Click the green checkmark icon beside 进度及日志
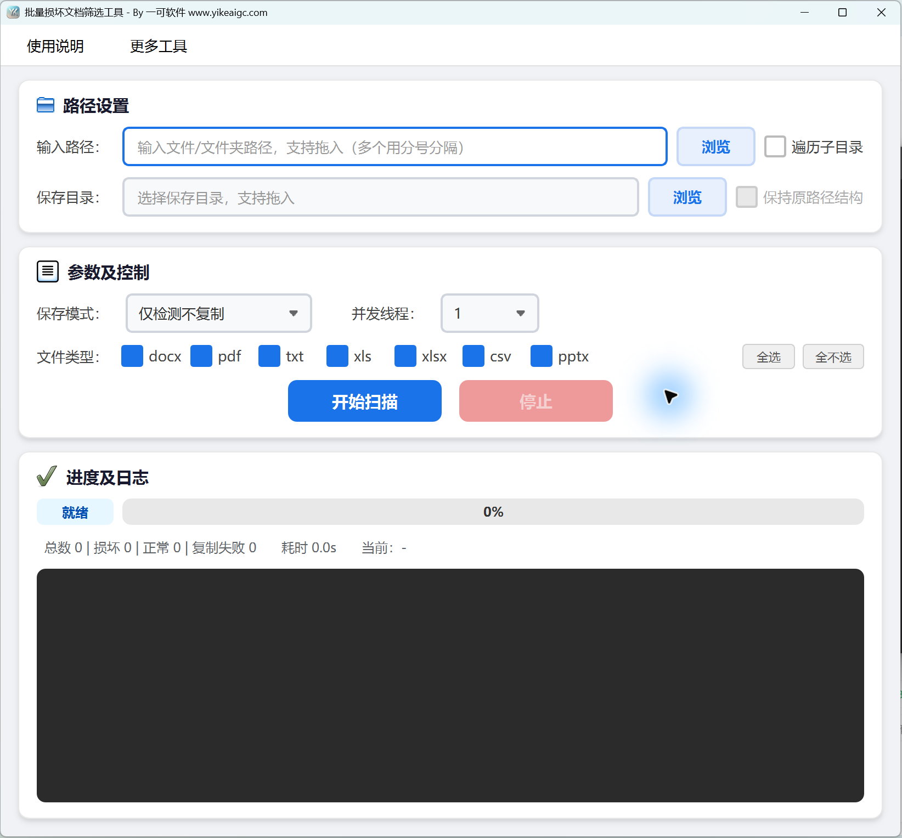The image size is (902, 838). tap(47, 476)
